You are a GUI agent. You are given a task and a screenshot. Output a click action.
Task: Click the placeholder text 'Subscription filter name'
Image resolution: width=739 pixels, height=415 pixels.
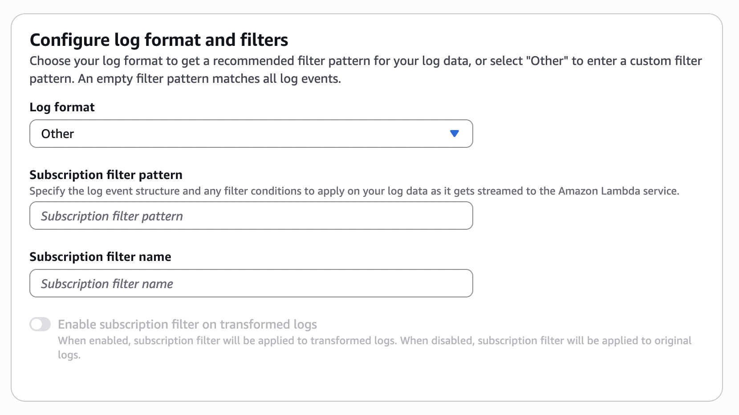tap(107, 284)
